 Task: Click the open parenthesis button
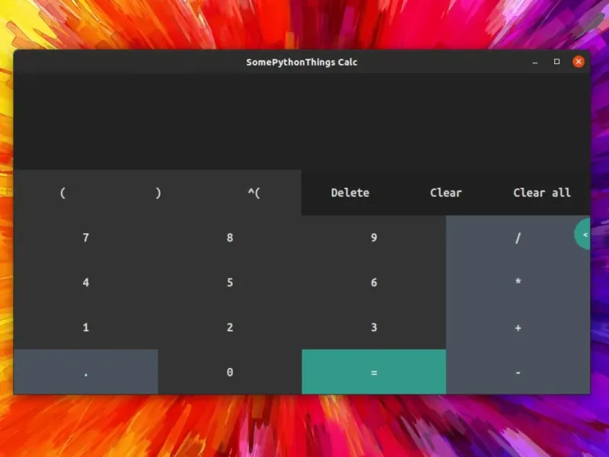(x=62, y=193)
